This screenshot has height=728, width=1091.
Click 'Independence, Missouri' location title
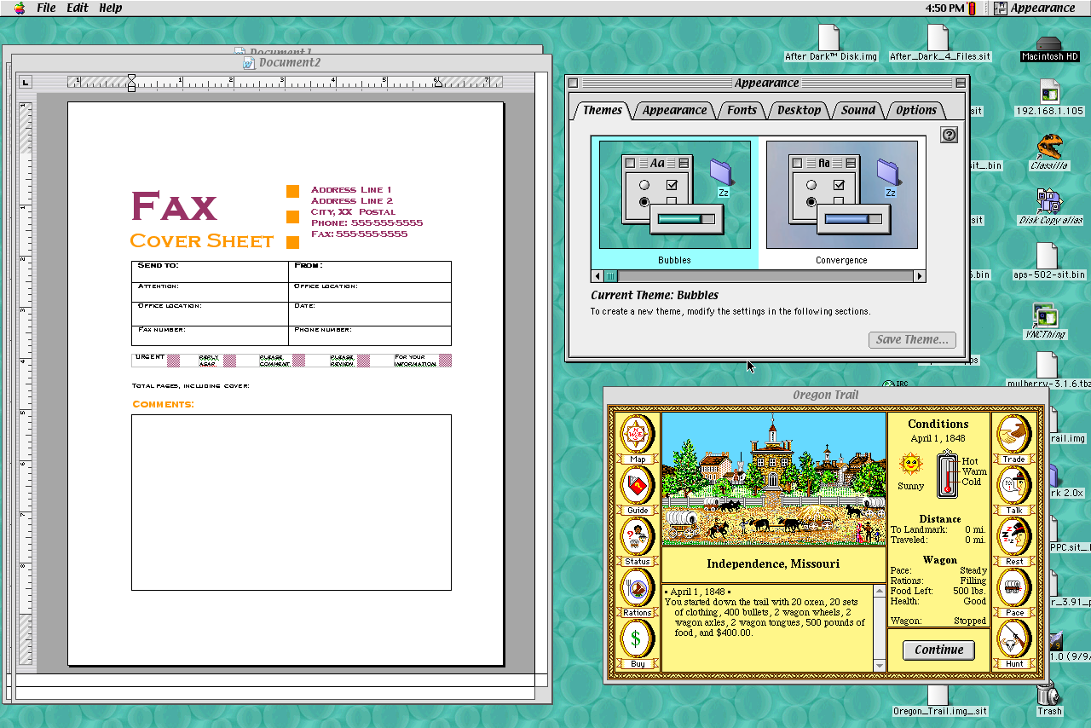pyautogui.click(x=773, y=563)
